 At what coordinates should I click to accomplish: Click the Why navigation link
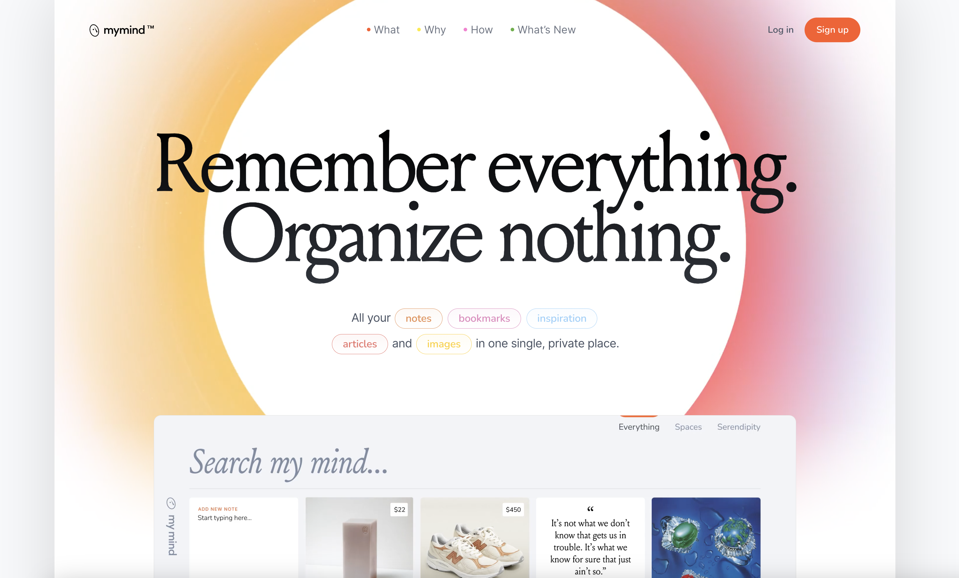click(x=435, y=29)
